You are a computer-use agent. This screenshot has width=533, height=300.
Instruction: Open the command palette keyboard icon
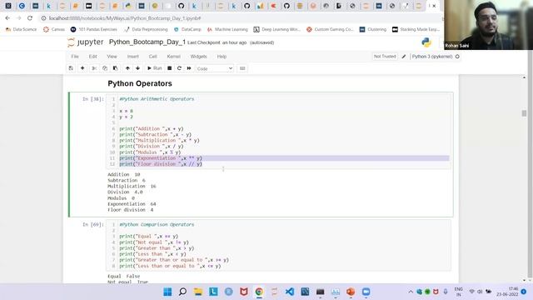pyautogui.click(x=242, y=68)
